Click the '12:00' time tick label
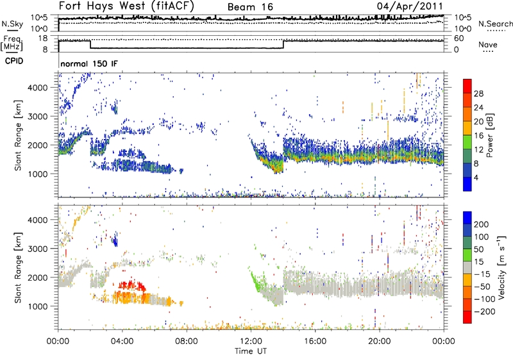513x355 pixels. [251, 342]
